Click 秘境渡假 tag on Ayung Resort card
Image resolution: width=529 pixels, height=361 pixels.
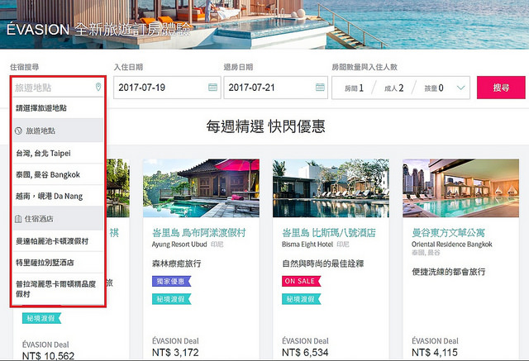pyautogui.click(x=171, y=299)
